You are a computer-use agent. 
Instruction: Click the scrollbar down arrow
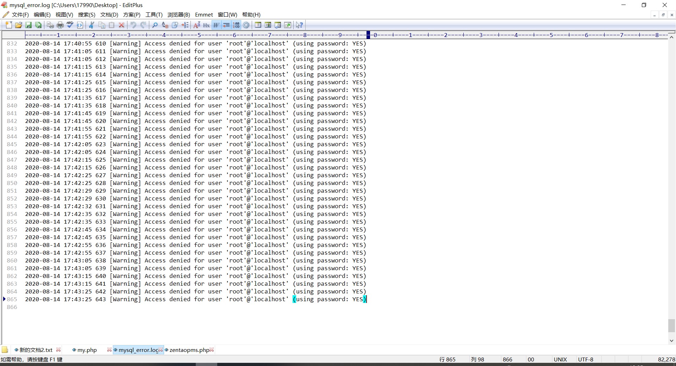671,341
